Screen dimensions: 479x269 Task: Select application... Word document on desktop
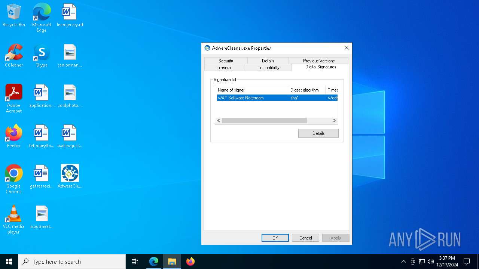coord(42,96)
